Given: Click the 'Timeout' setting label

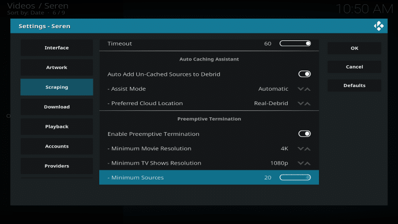Looking at the screenshot, I should coord(119,44).
